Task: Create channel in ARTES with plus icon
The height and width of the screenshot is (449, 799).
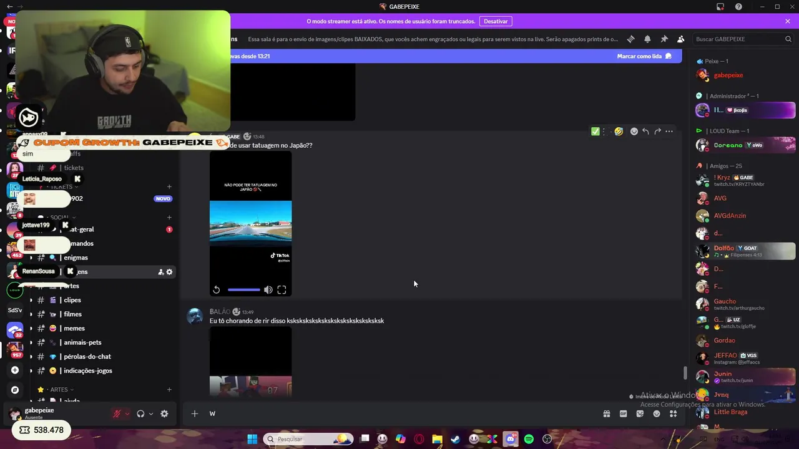Action: click(x=169, y=390)
